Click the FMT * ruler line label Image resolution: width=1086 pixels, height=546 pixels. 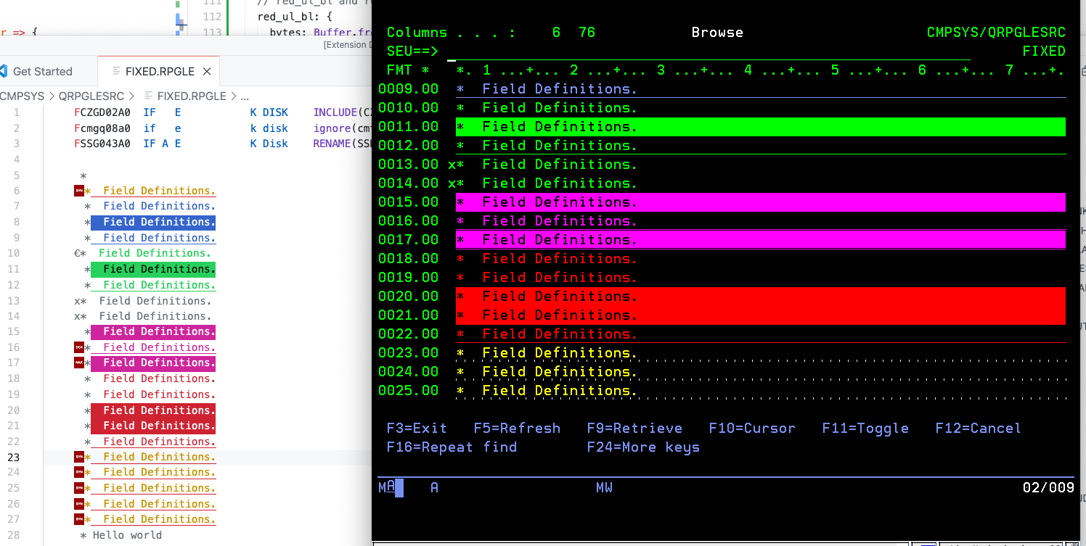408,70
